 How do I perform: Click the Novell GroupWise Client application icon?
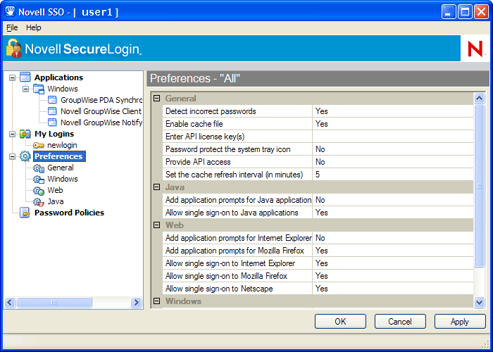tap(52, 111)
